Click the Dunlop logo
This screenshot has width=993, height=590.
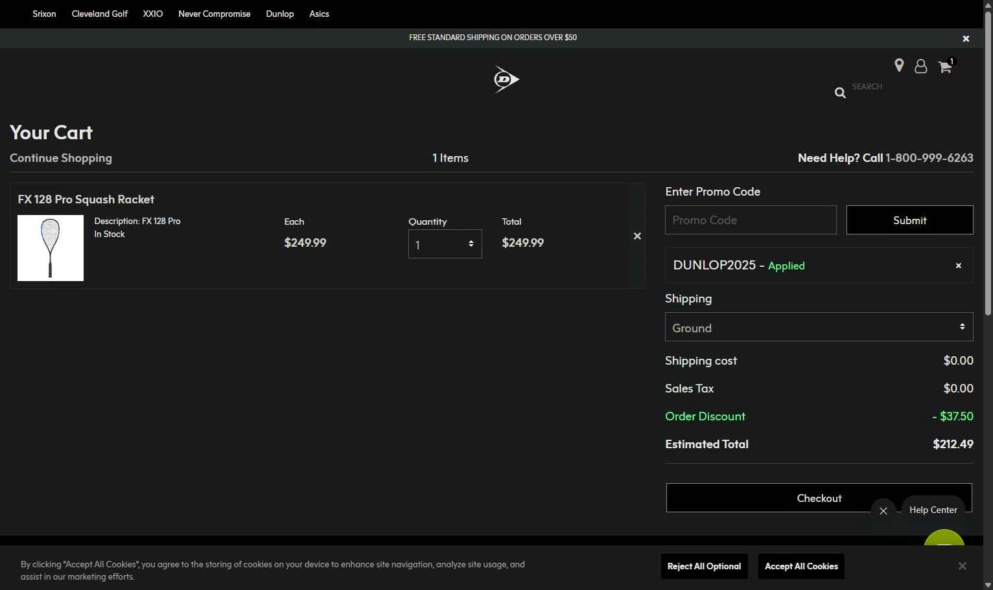click(x=506, y=80)
